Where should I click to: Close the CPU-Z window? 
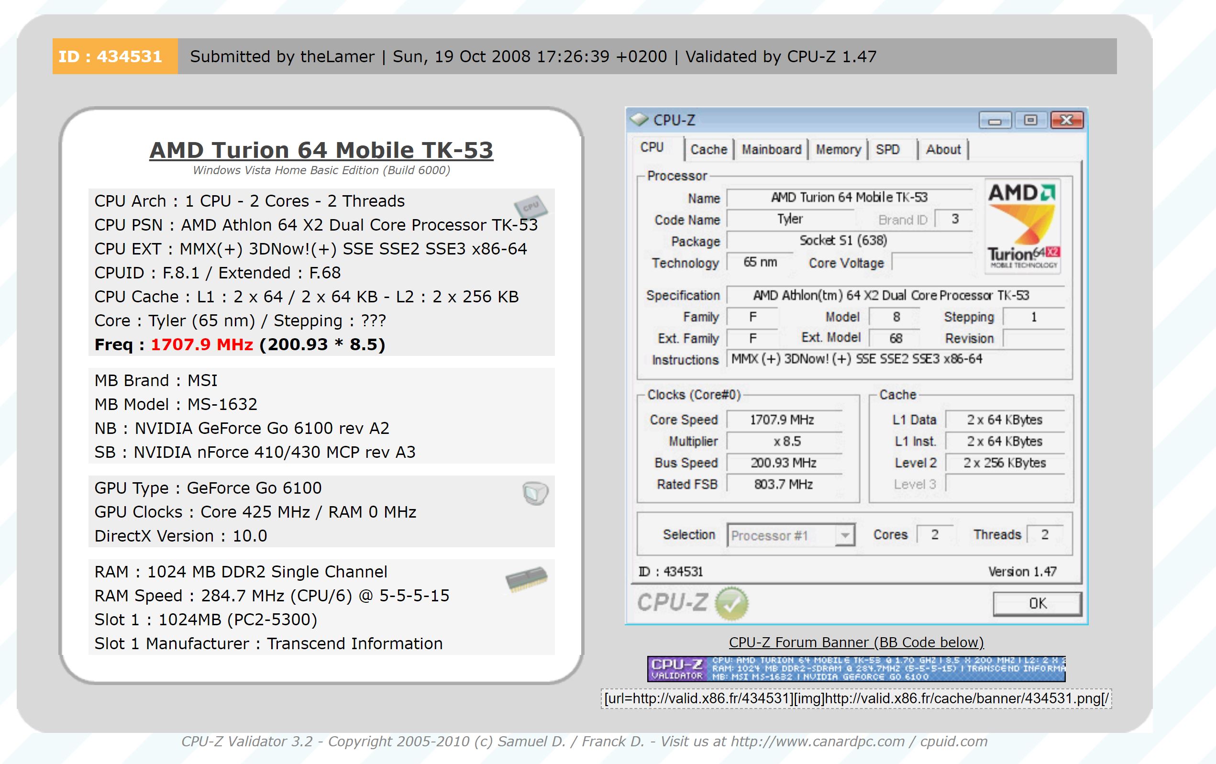click(1067, 120)
